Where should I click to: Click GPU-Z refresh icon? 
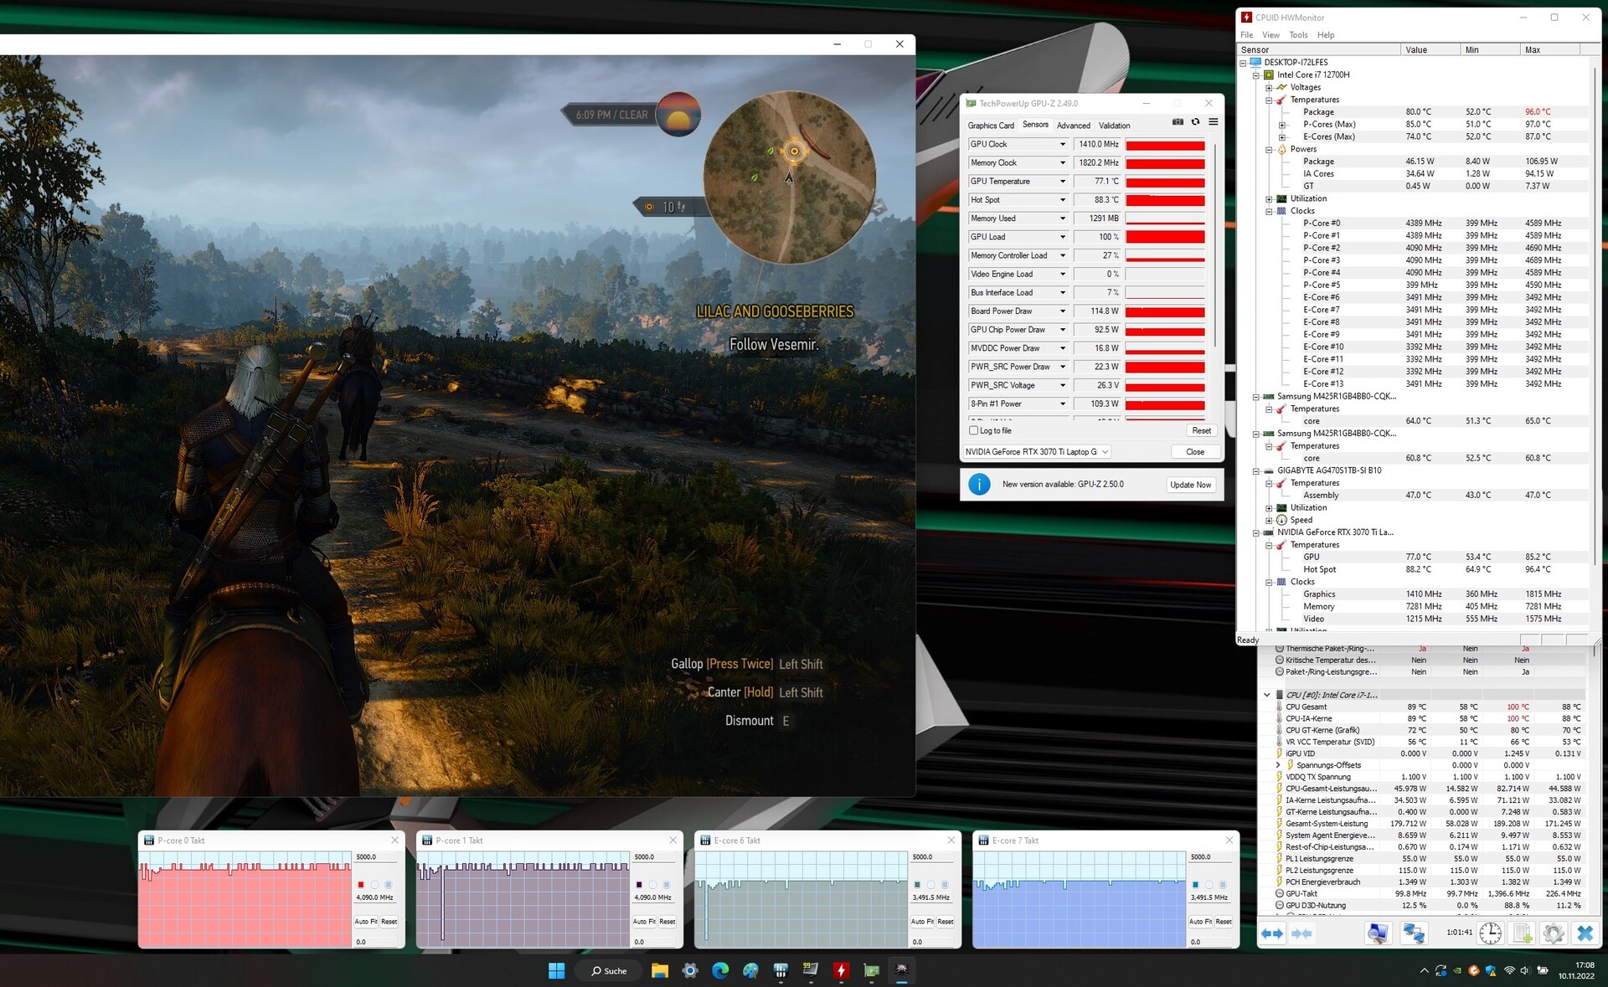(x=1195, y=122)
